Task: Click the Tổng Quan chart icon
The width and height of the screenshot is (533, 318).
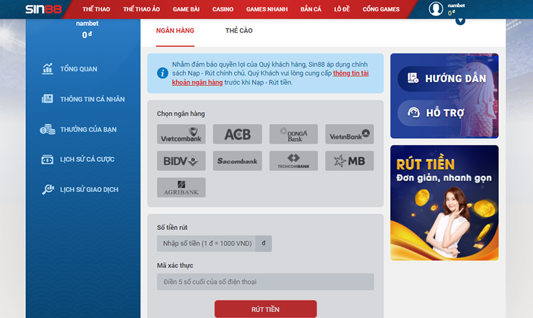Action: coord(47,69)
